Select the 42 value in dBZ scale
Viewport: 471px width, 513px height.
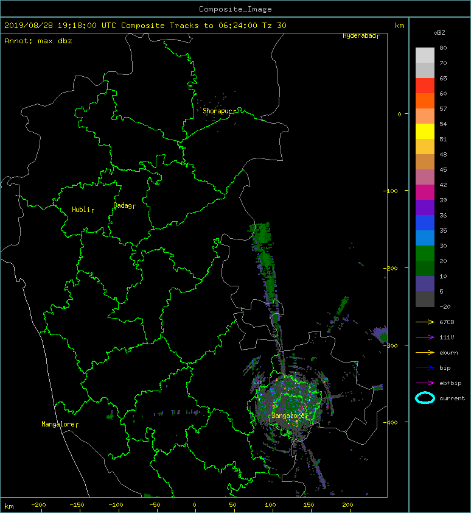[443, 185]
